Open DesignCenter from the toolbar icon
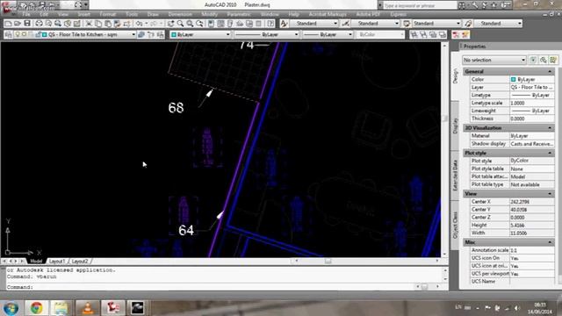The image size is (562, 316). [220, 24]
